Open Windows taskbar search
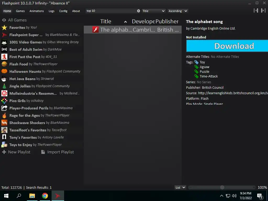This screenshot has height=201, width=268. pyautogui.click(x=19, y=196)
